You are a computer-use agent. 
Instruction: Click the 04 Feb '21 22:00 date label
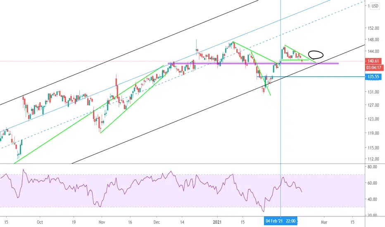pyautogui.click(x=280, y=221)
